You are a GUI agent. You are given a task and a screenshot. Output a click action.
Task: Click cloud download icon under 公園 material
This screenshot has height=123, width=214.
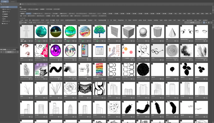click(x=68, y=41)
